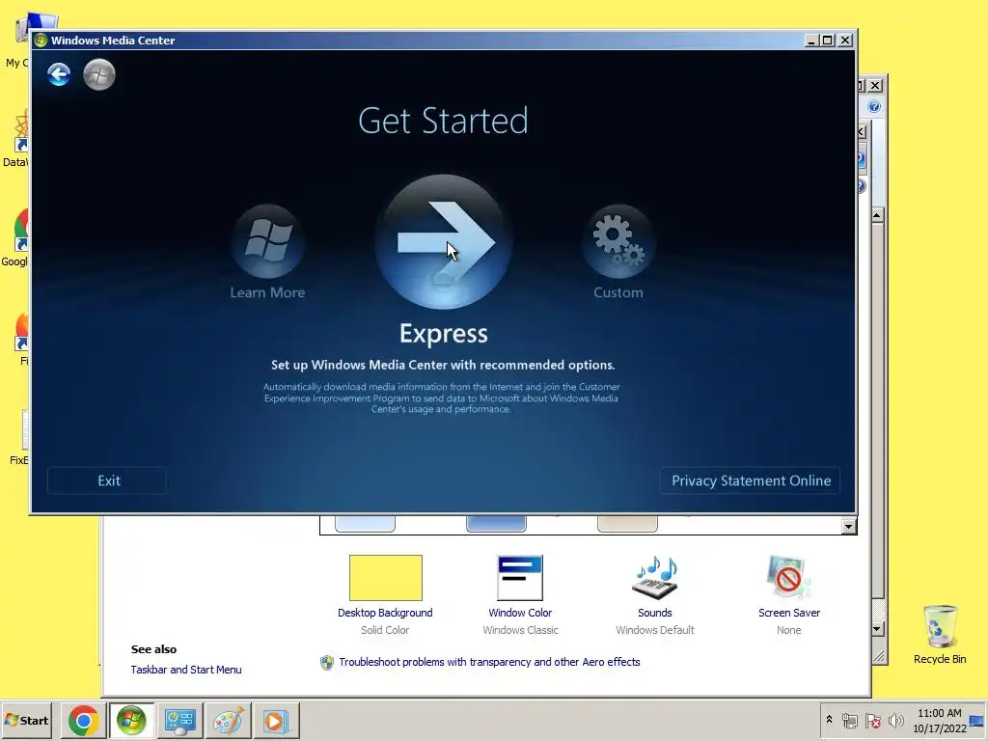Switch to Windows Media Center taskbar button
This screenshot has width=988, height=741.
click(131, 720)
